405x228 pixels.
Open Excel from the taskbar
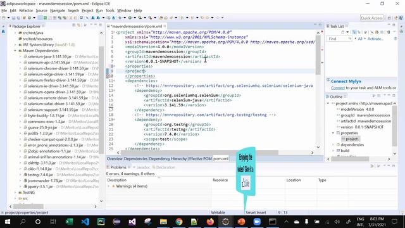coord(70,222)
